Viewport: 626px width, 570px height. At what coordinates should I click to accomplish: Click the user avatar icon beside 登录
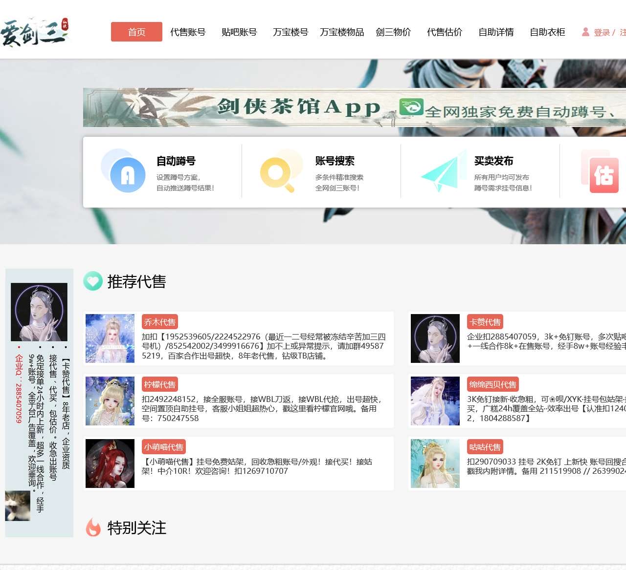[x=585, y=32]
